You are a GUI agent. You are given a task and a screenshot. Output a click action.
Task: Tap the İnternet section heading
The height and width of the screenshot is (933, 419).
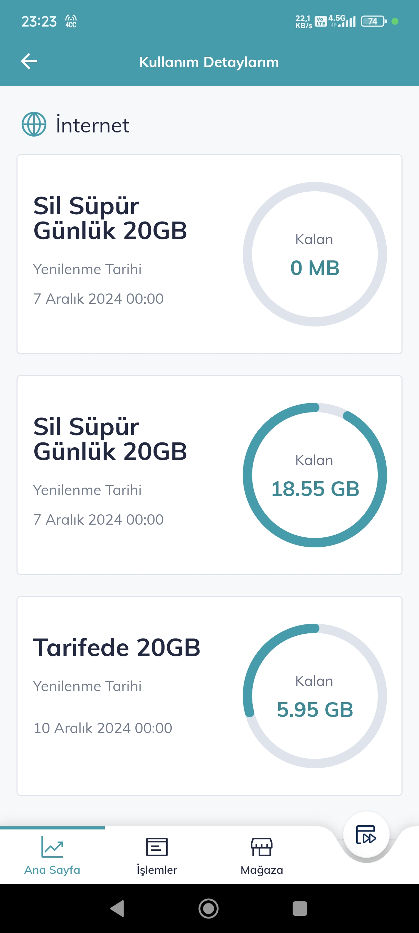click(x=92, y=125)
